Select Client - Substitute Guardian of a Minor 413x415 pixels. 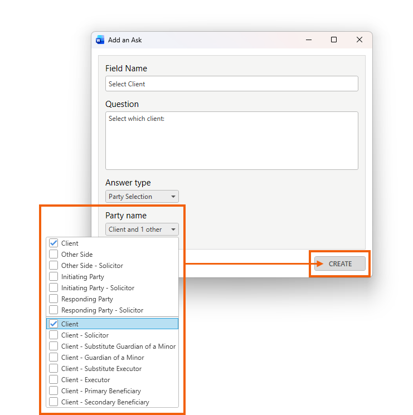(54, 346)
